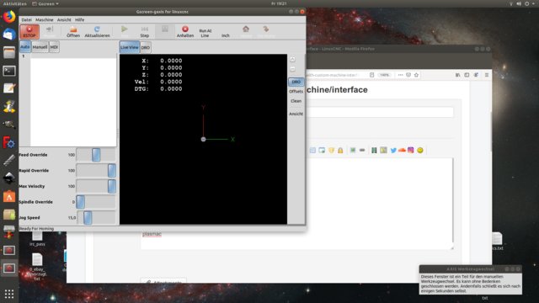Select the Live View tab

click(x=130, y=47)
